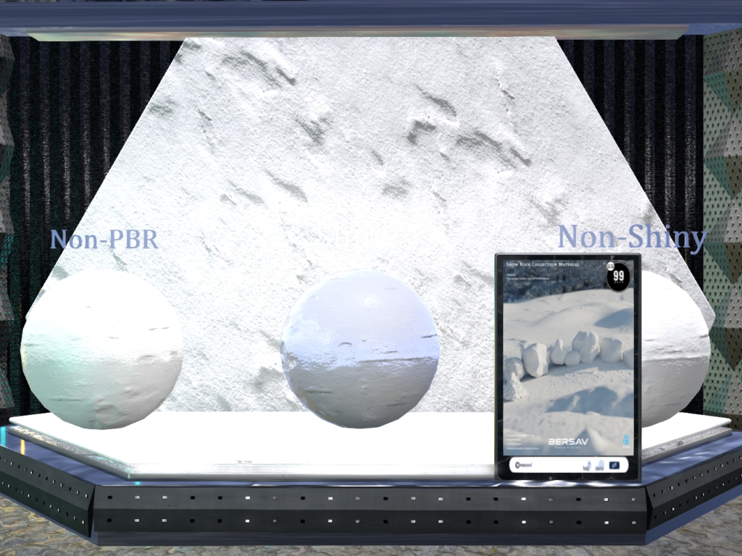Click the white display platform surface

(290, 442)
